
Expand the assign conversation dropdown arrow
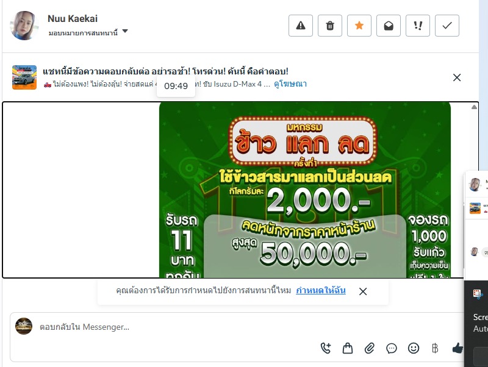click(x=125, y=31)
